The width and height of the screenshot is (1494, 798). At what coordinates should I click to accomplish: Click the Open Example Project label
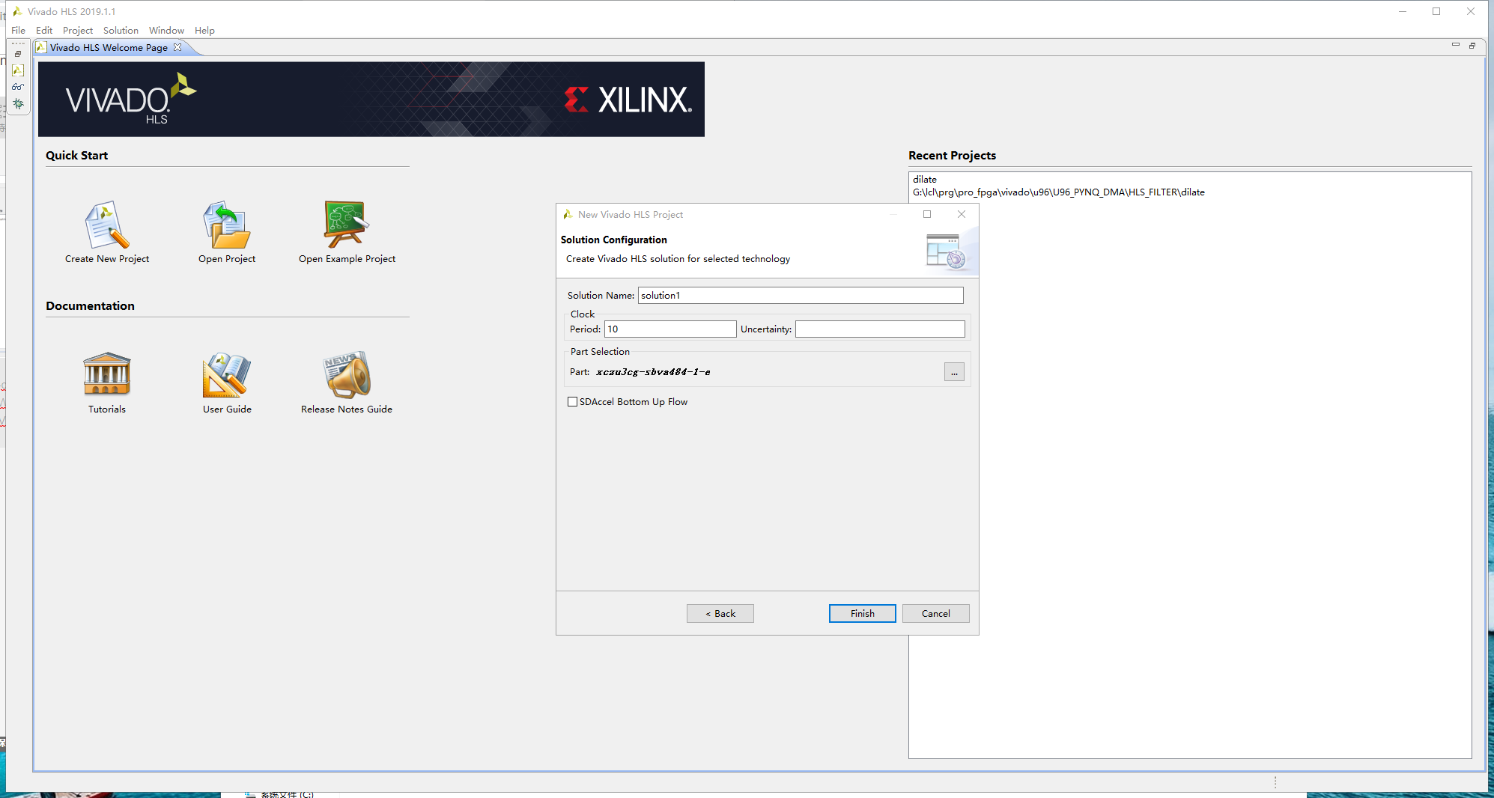pyautogui.click(x=347, y=259)
